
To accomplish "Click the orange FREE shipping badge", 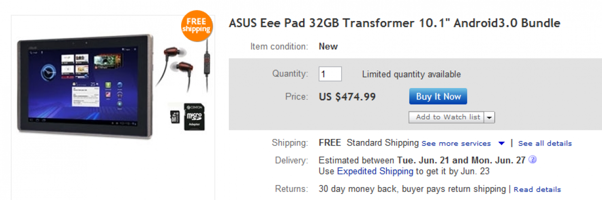I will point(197,25).
